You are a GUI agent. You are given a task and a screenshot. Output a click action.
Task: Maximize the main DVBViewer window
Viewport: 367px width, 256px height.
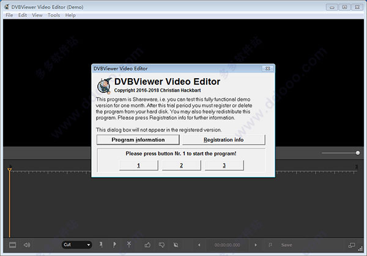(x=344, y=7)
